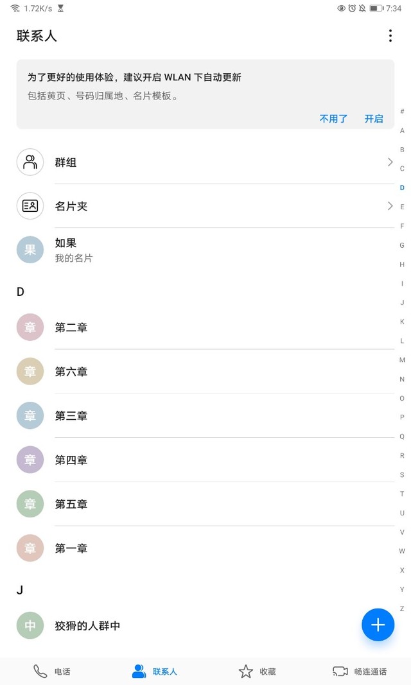The width and height of the screenshot is (411, 685).
Task: Switch to the 电话 phone tab
Action: pyautogui.click(x=51, y=672)
